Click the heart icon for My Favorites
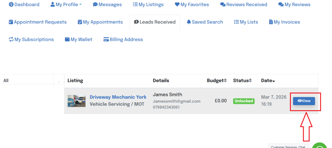The height and width of the screenshot is (148, 332). (177, 5)
